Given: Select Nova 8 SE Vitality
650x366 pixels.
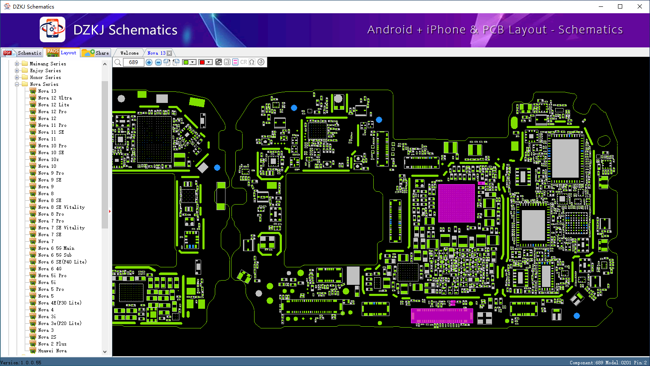Looking at the screenshot, I should 61,207.
